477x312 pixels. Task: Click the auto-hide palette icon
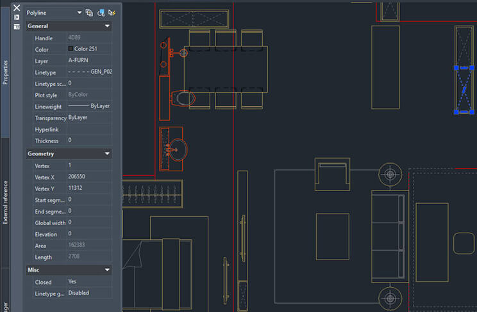click(x=17, y=17)
